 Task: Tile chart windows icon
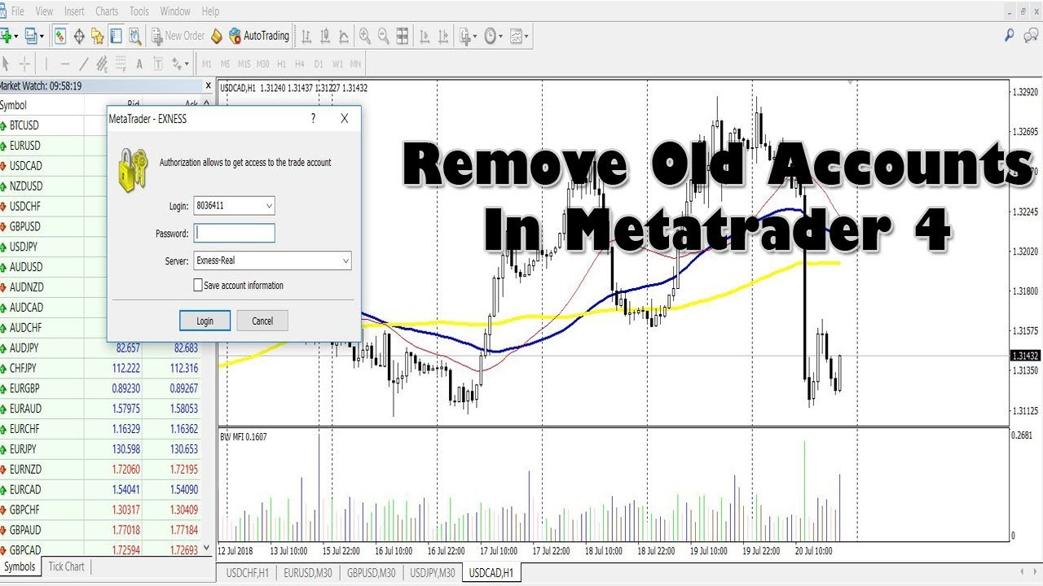click(402, 36)
